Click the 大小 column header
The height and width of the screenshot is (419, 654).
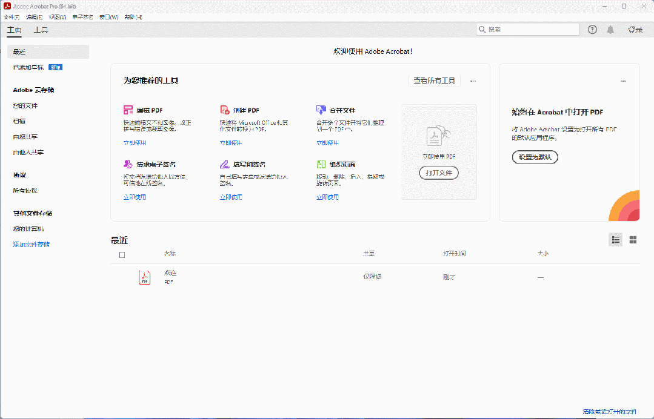(543, 253)
